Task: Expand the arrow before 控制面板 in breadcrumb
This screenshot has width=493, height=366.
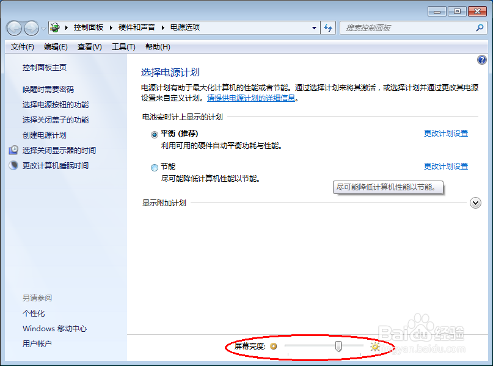Action: click(x=67, y=27)
